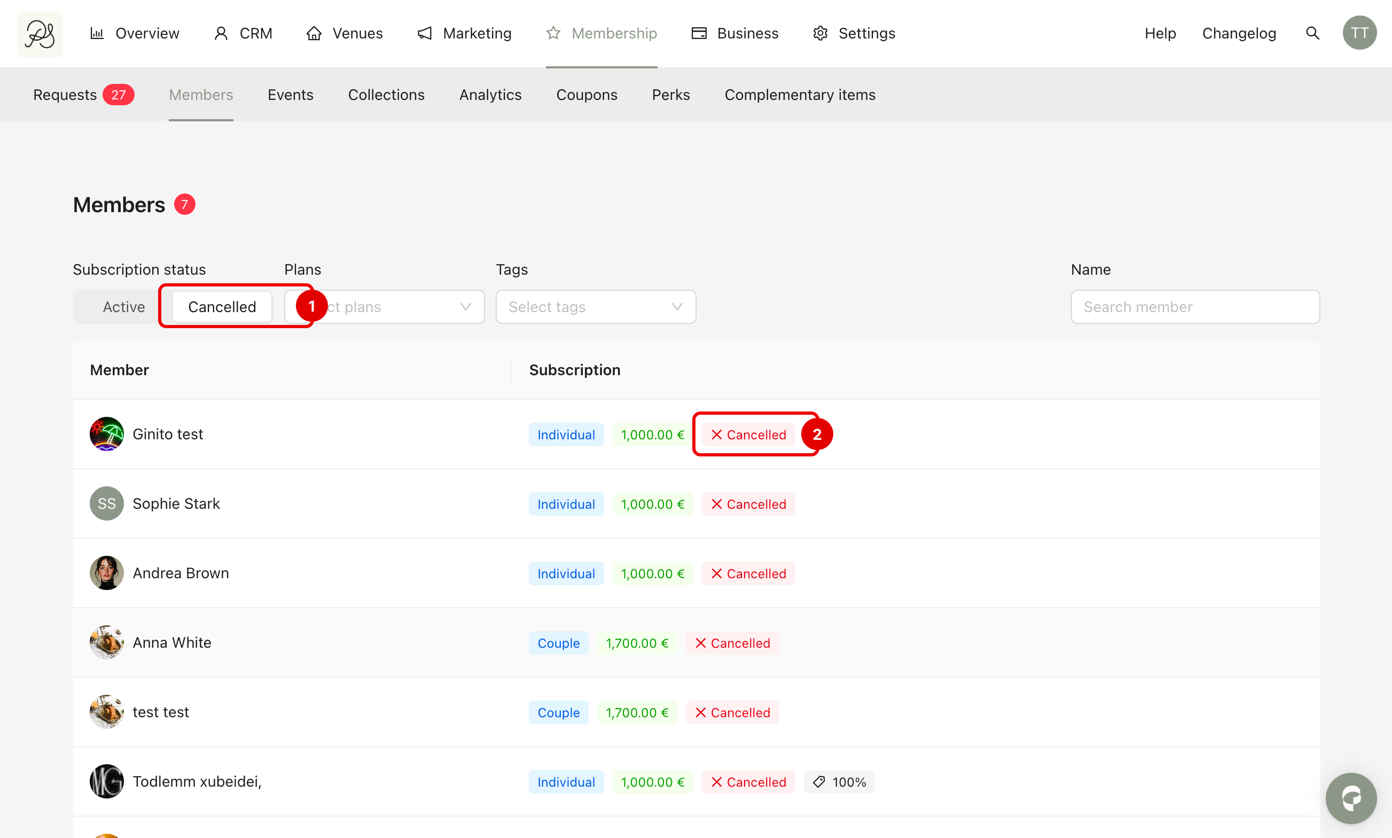Click the Help link
The width and height of the screenshot is (1392, 838).
pyautogui.click(x=1160, y=33)
